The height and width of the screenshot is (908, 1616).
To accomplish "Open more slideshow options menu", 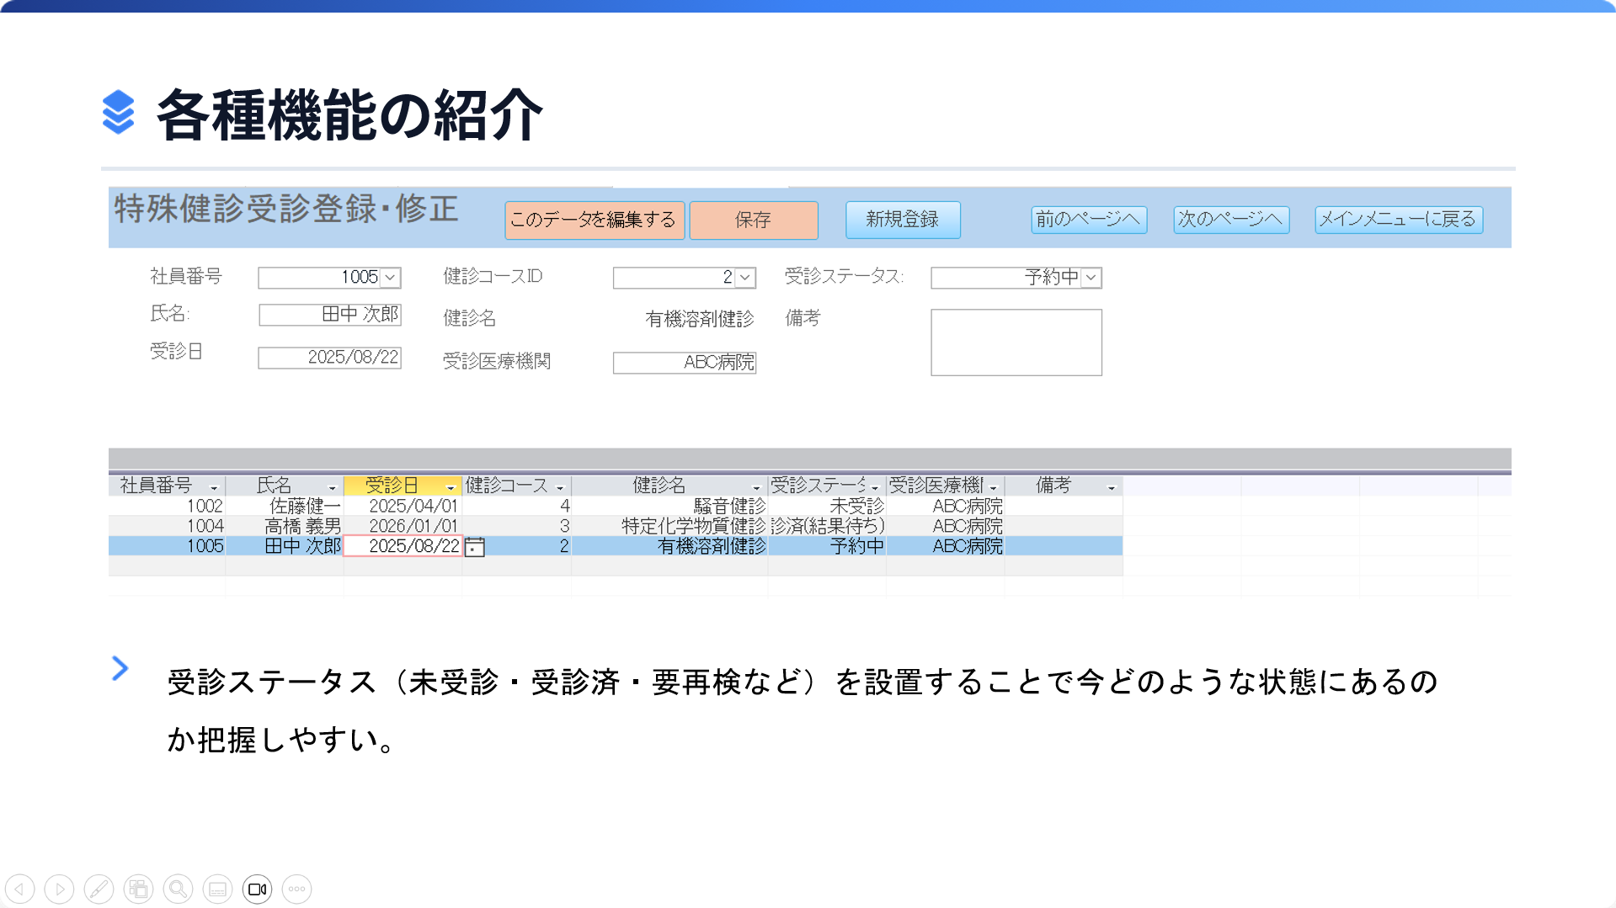I will coord(296,889).
